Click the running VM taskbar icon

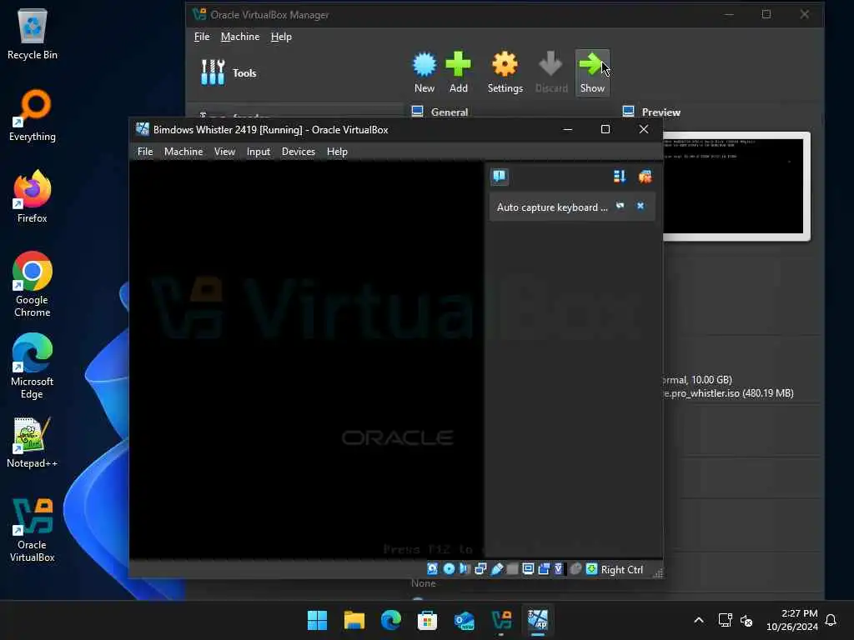[538, 620]
